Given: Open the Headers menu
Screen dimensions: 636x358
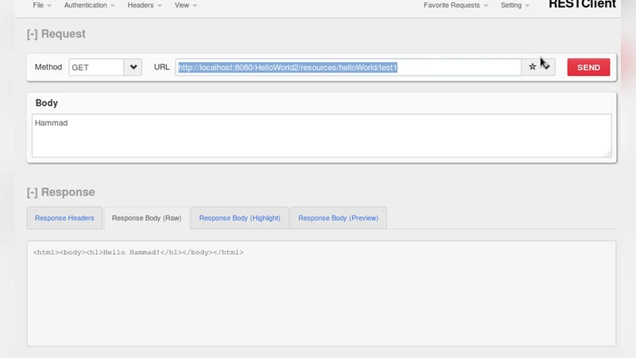Looking at the screenshot, I should (144, 5).
